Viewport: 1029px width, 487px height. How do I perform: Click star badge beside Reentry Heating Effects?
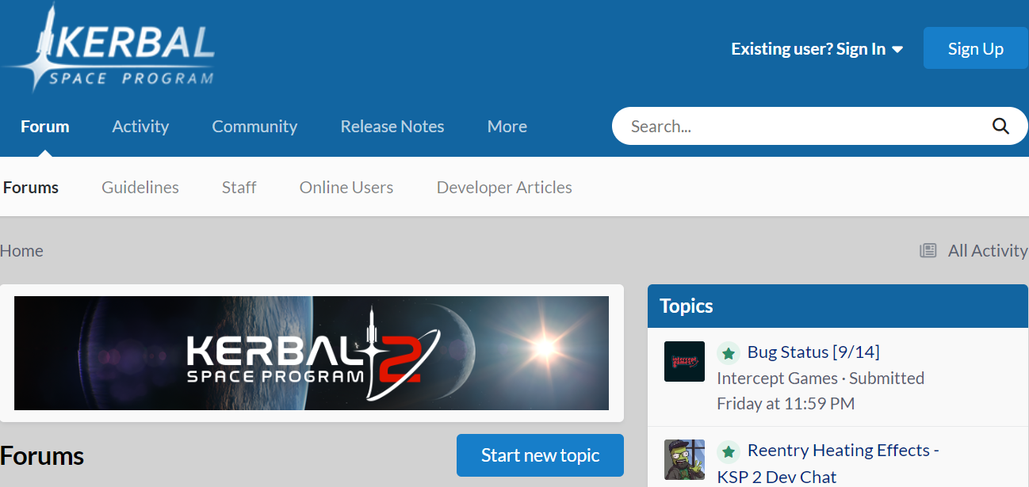click(x=728, y=451)
